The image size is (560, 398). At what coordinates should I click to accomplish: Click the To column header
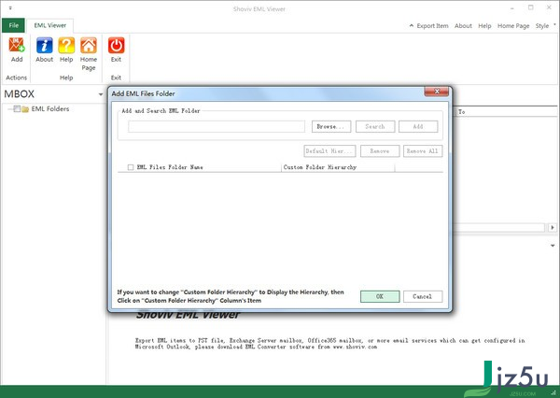point(506,112)
